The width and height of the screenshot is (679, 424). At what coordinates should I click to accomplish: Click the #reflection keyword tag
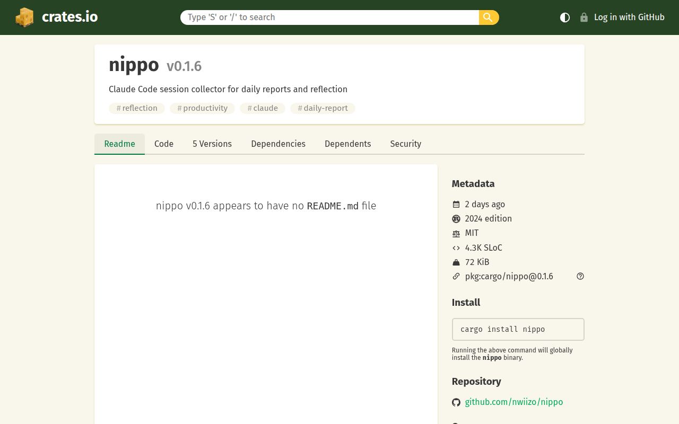[137, 108]
